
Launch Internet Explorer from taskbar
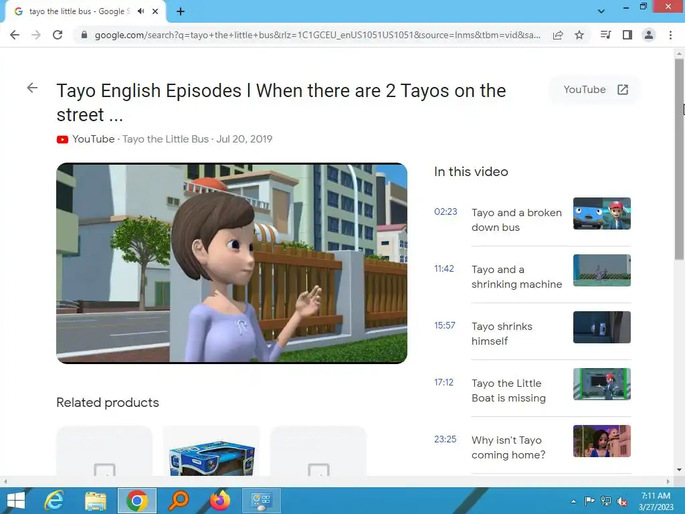pos(54,501)
